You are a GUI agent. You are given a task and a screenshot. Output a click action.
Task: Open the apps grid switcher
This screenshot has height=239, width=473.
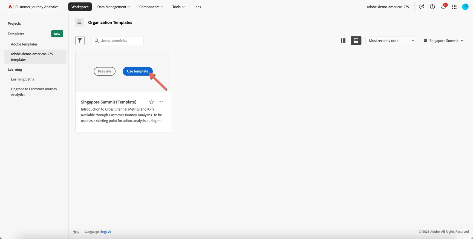[454, 7]
